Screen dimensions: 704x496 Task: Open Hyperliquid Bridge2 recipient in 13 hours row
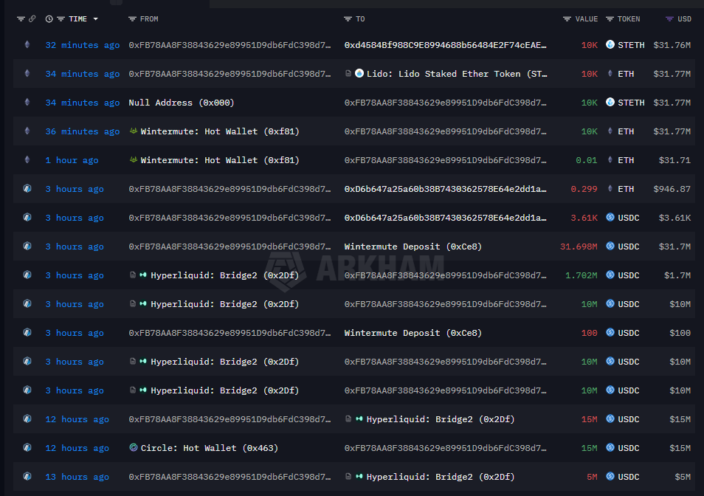point(440,477)
